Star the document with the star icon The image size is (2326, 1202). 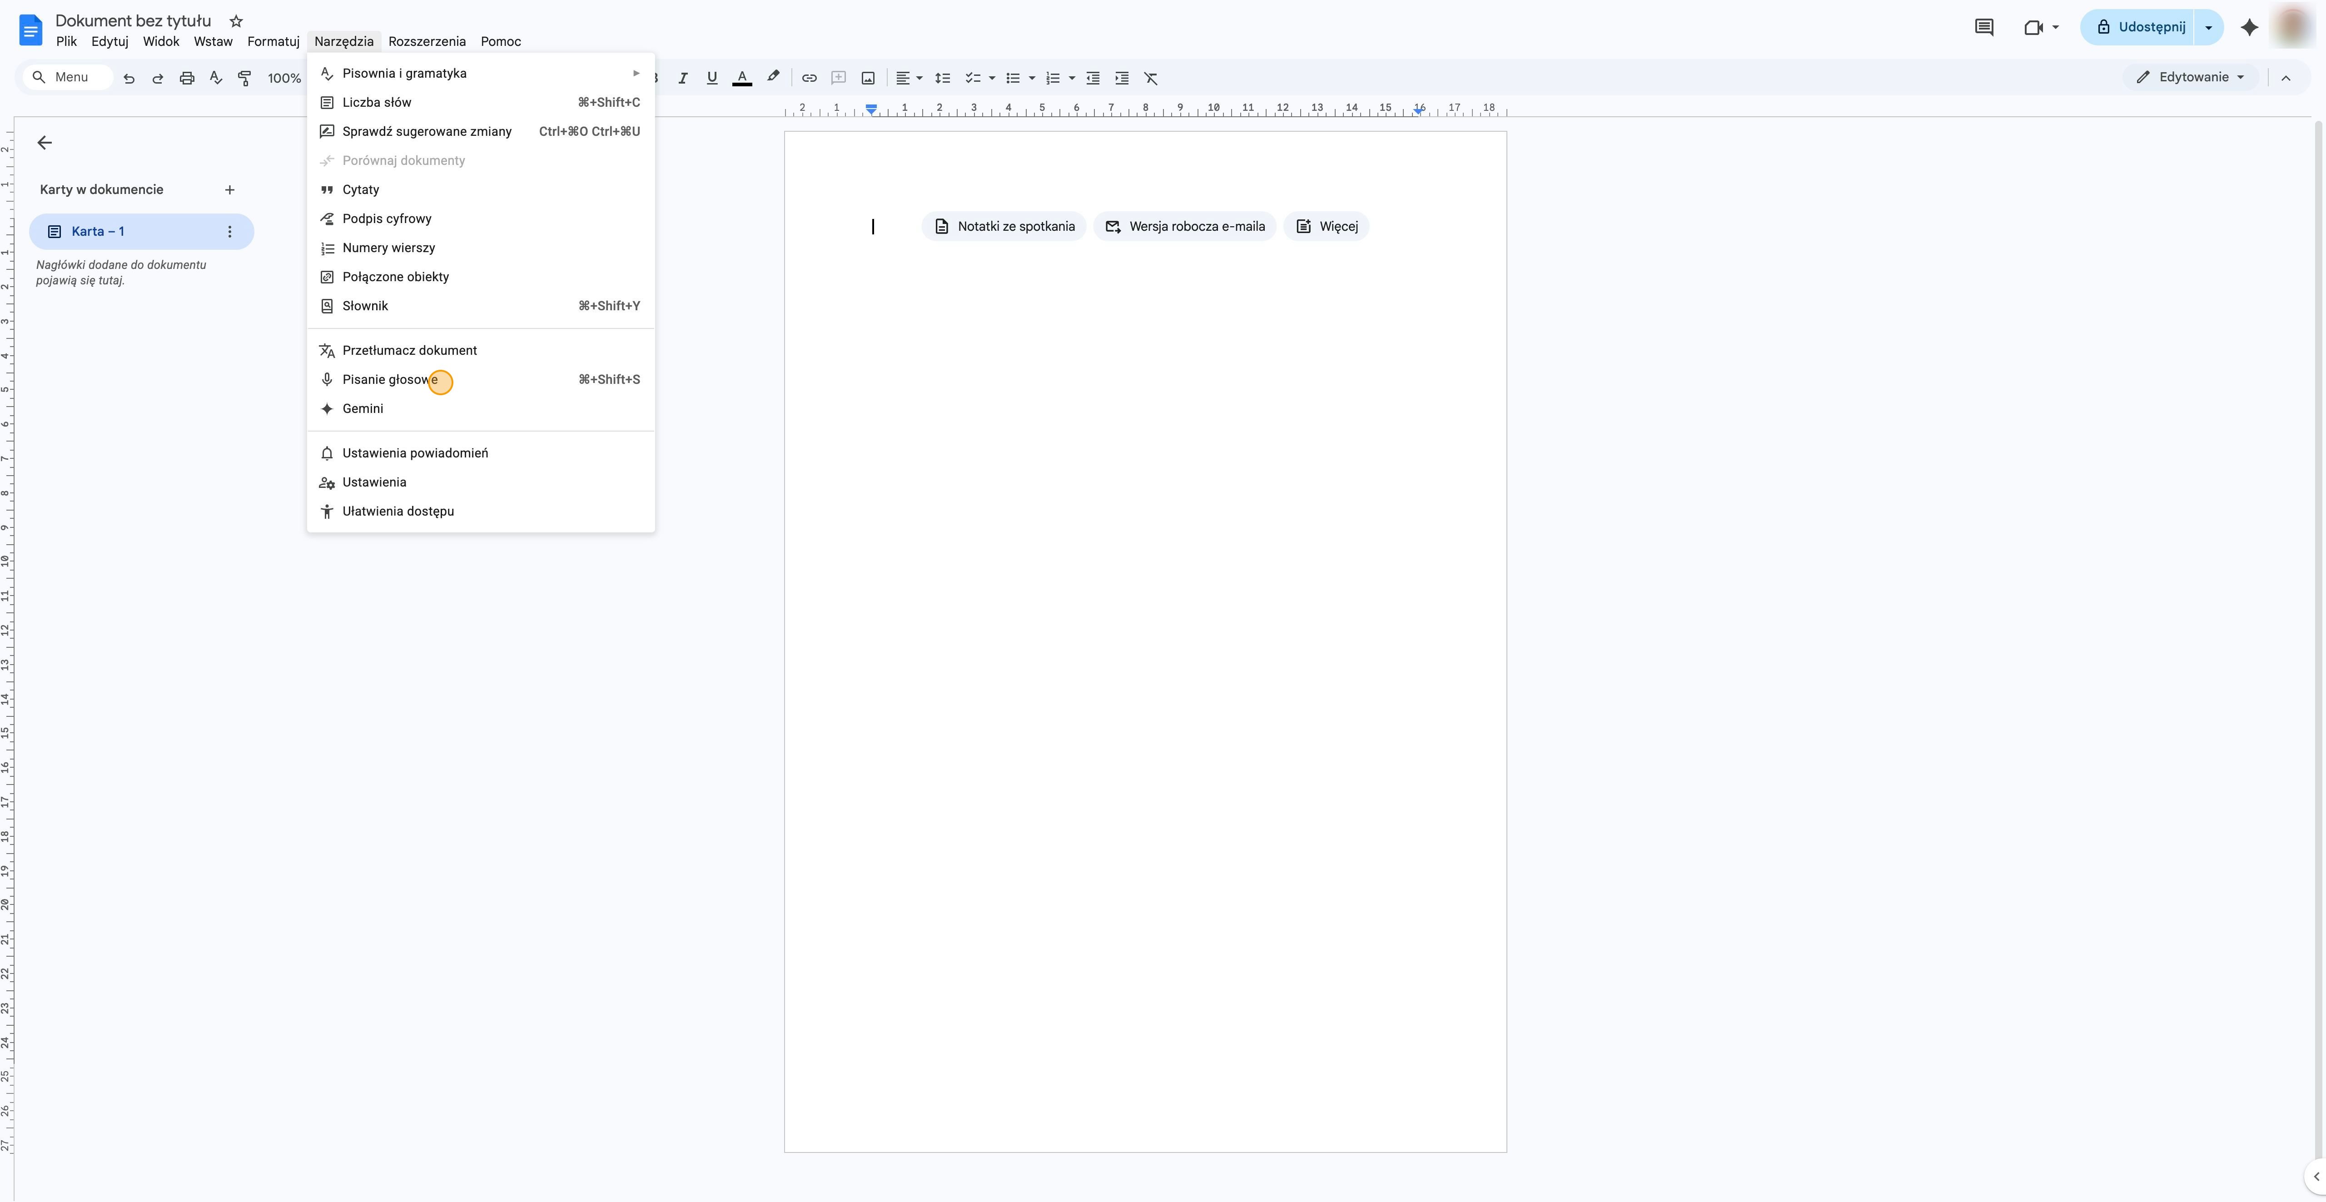coord(237,21)
